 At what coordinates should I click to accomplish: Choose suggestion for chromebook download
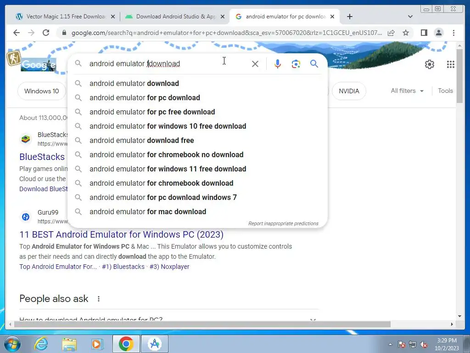click(x=197, y=183)
